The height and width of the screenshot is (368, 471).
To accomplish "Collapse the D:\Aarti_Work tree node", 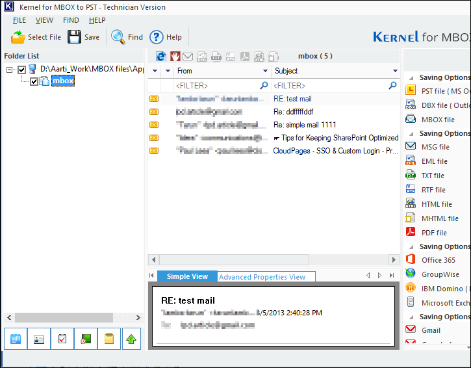I will 9,70.
